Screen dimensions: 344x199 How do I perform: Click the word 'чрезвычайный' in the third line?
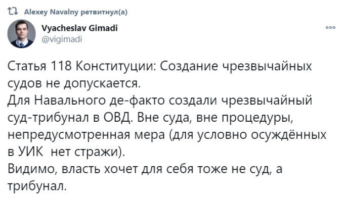(267, 101)
